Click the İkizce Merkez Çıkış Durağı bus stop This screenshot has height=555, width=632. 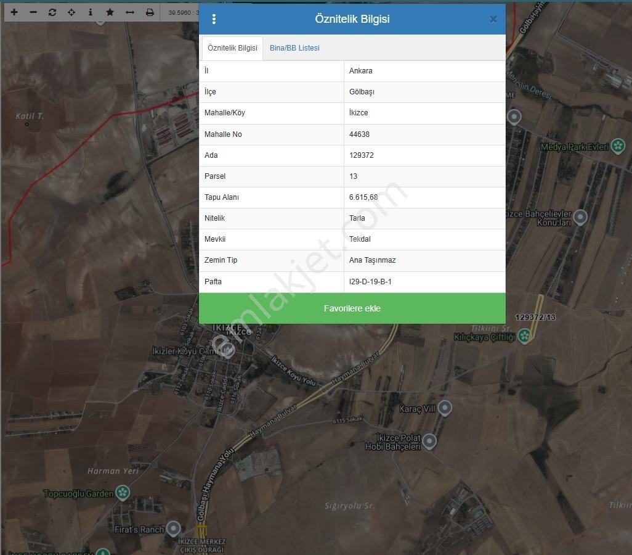pyautogui.click(x=201, y=531)
